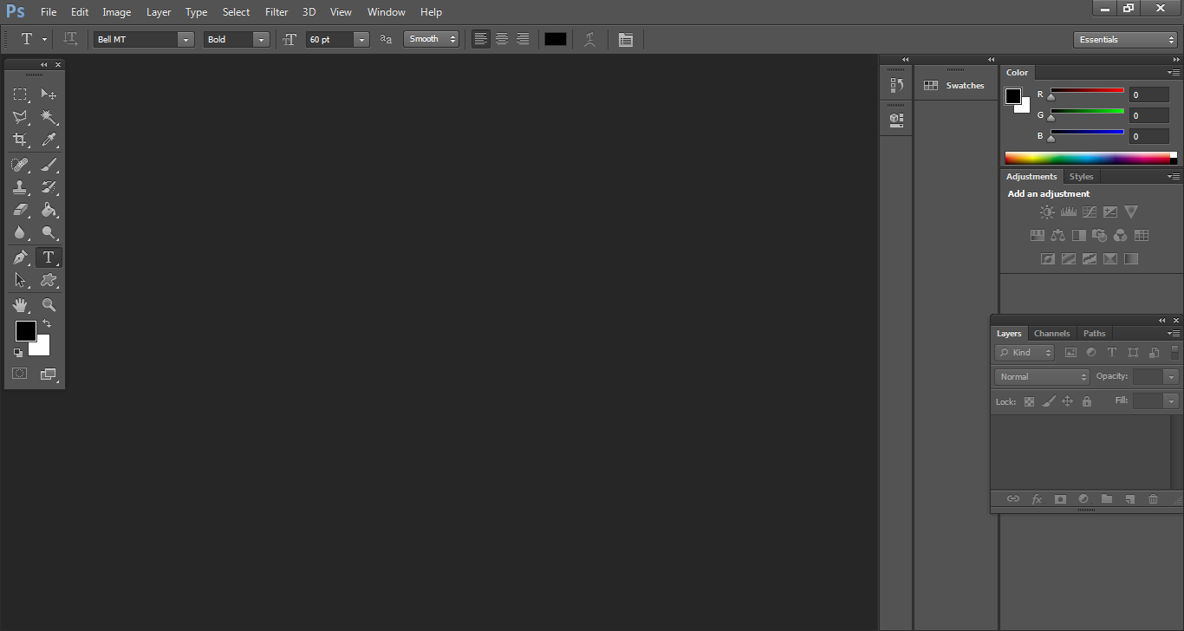Select the Custom Shape tool

click(49, 280)
